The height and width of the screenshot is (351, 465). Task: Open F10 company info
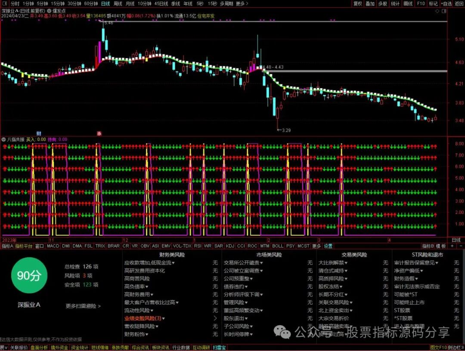[421, 3]
